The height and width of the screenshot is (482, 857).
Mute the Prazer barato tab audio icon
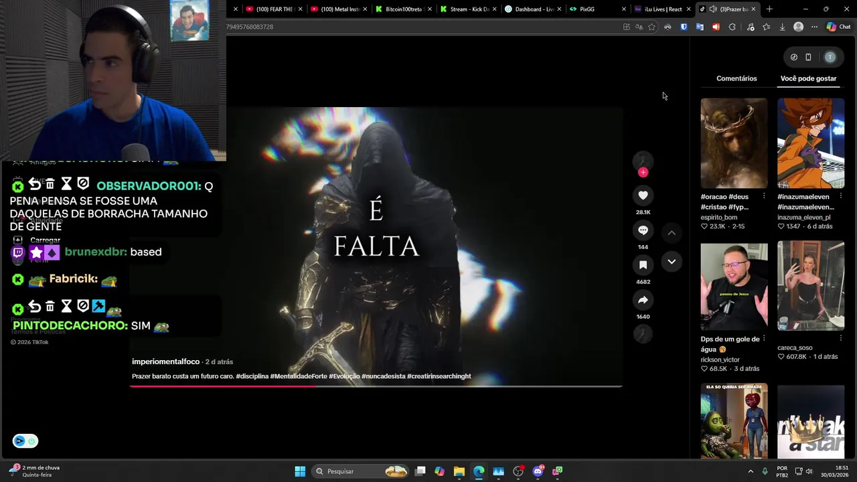pos(713,9)
